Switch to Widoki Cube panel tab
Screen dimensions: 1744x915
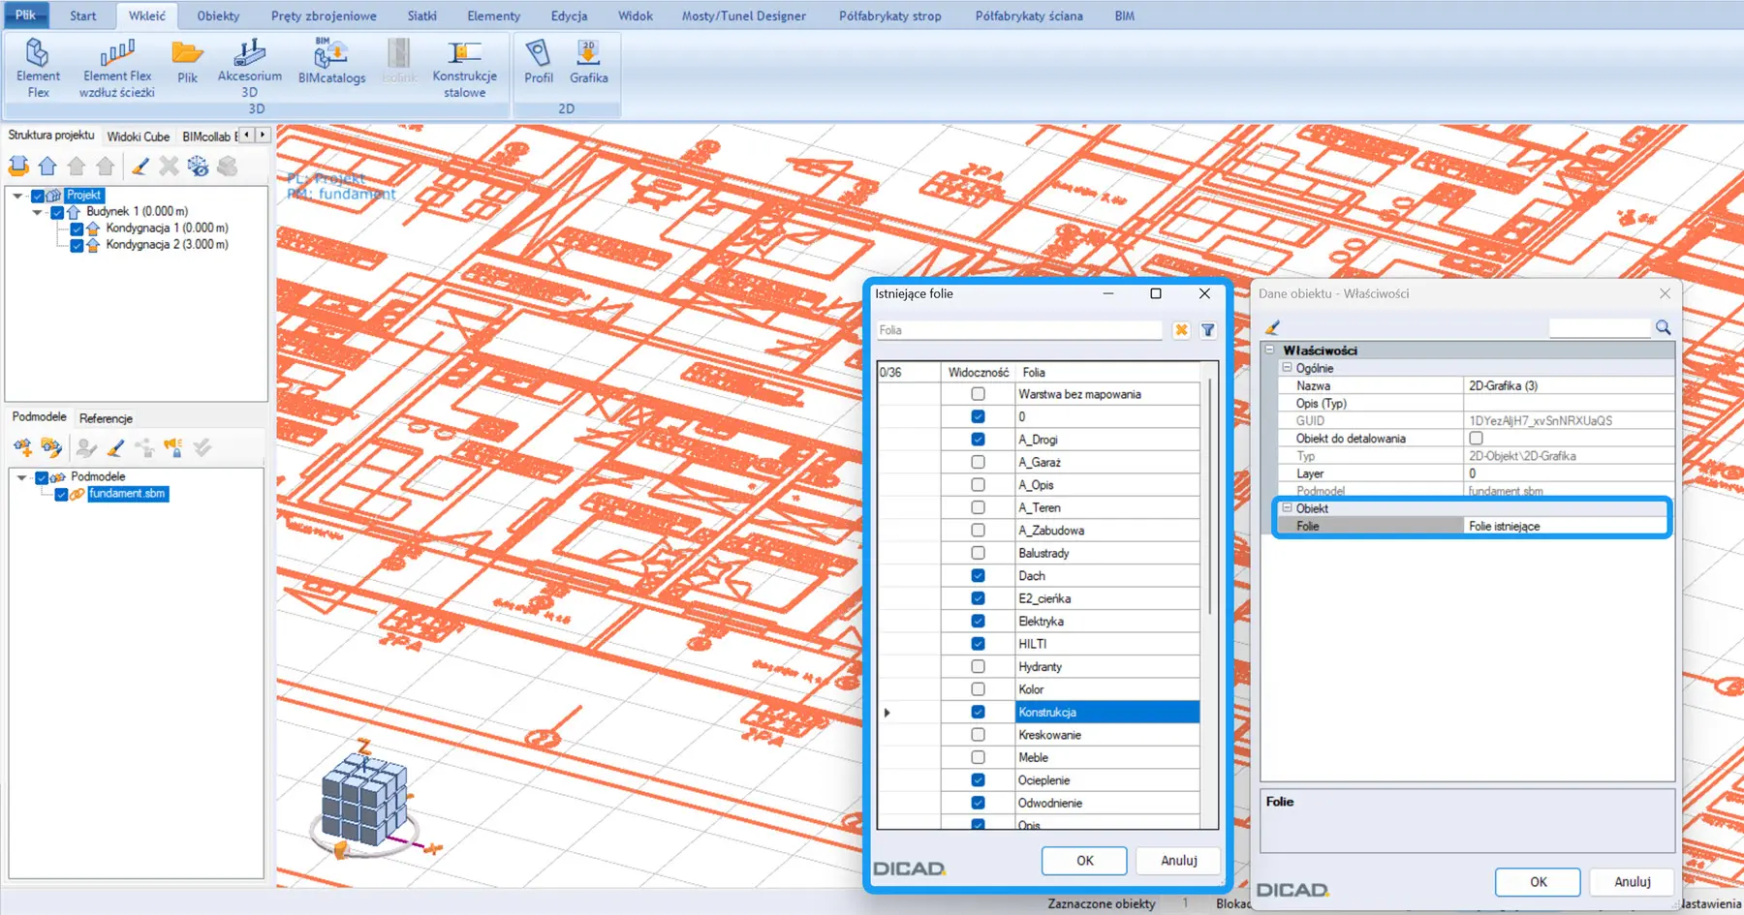coord(138,137)
